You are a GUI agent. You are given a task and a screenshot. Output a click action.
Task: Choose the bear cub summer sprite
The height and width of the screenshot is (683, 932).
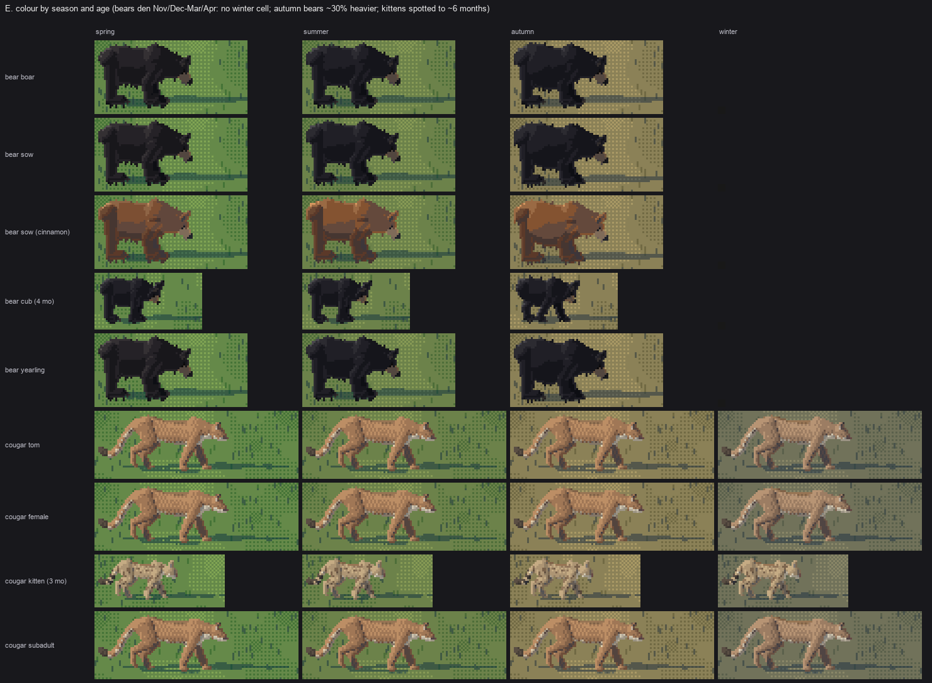click(x=356, y=301)
